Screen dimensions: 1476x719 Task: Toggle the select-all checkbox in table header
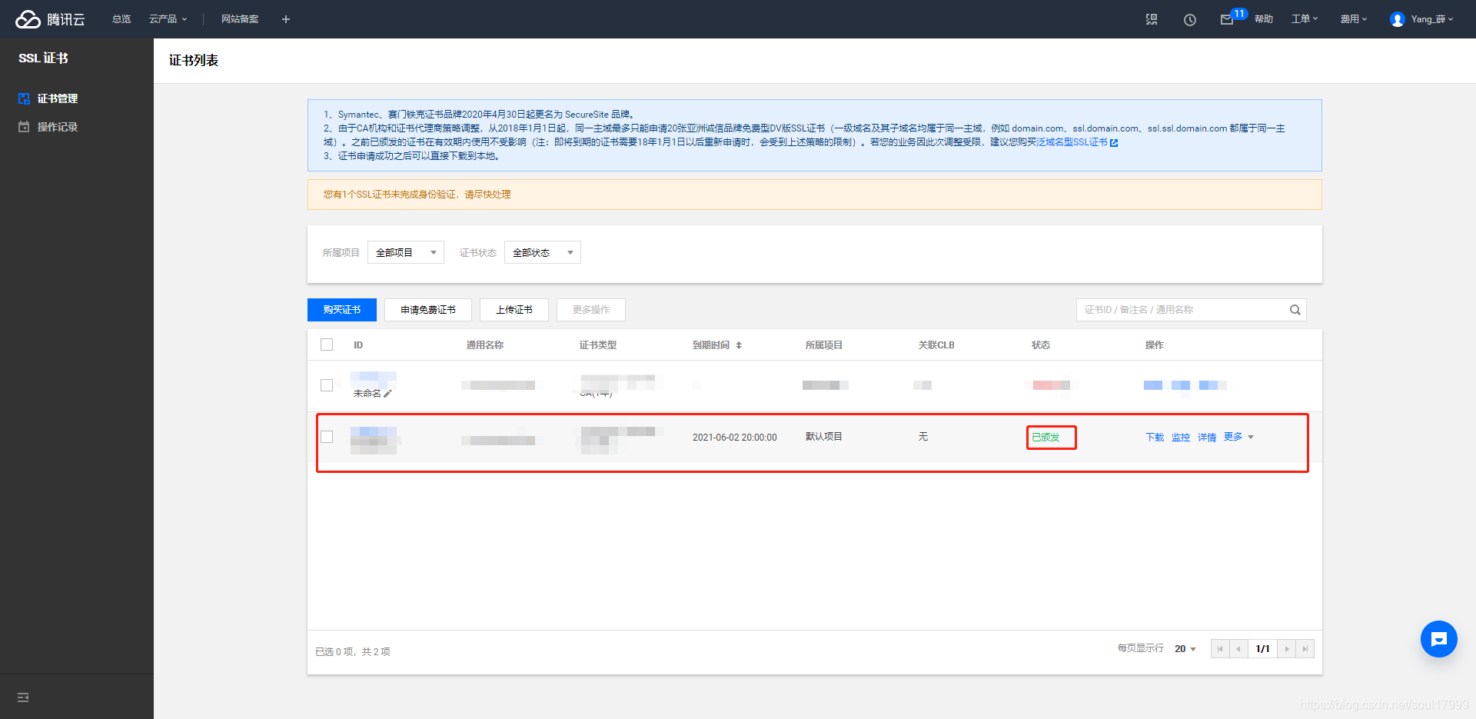[x=327, y=345]
